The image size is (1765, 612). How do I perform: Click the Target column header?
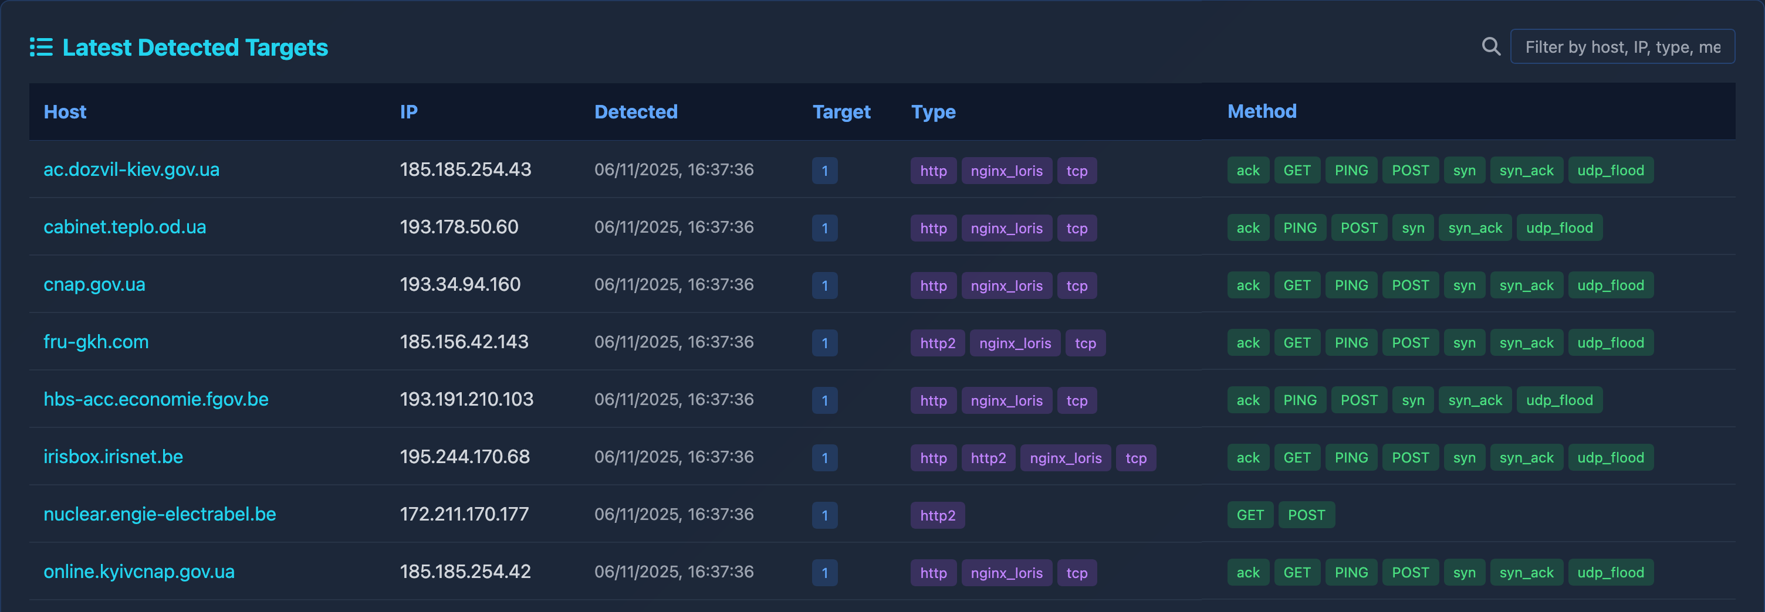[841, 111]
